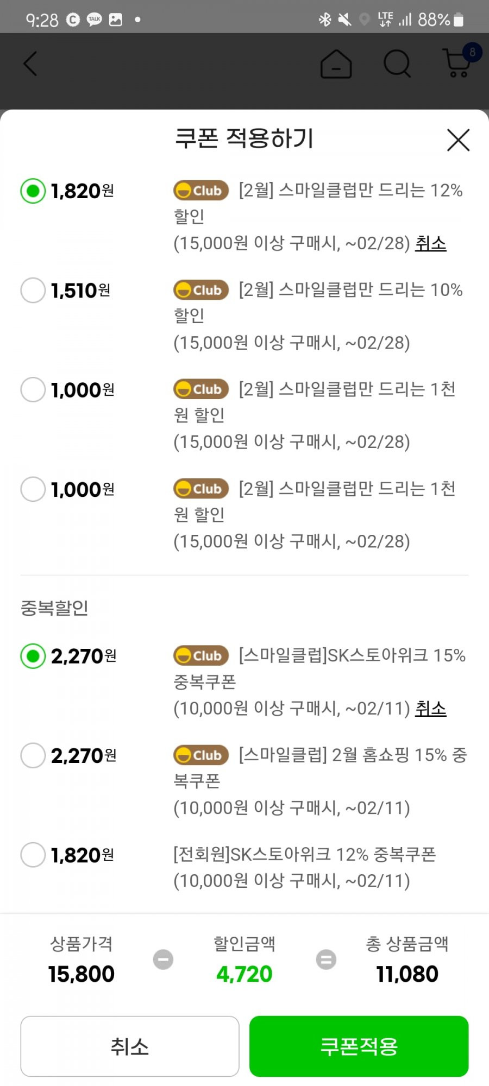
Task: Tap the search magnifier icon
Action: pyautogui.click(x=397, y=64)
